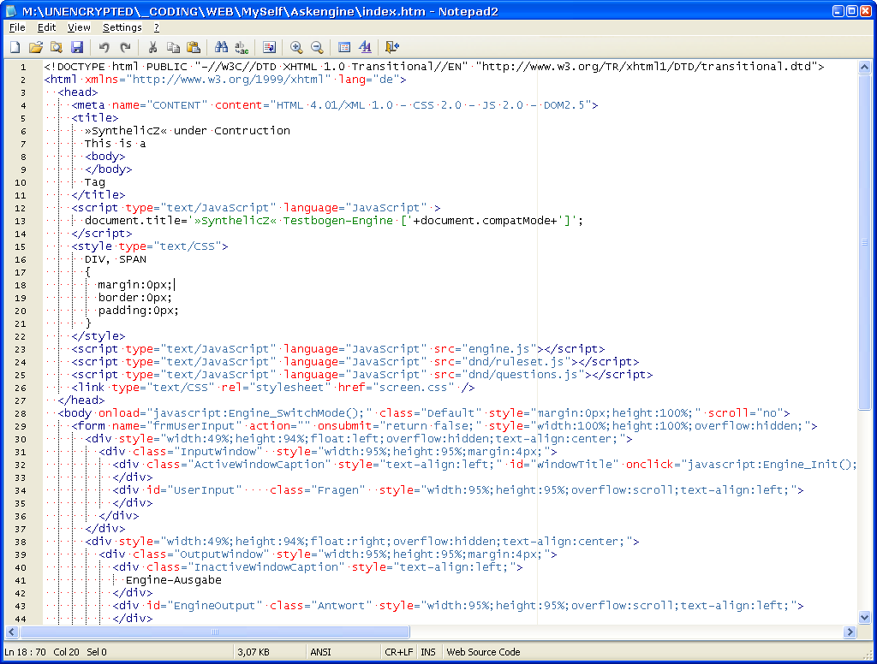Click line number 28 in the margin
Screen dimensions: 877x664
(x=21, y=413)
